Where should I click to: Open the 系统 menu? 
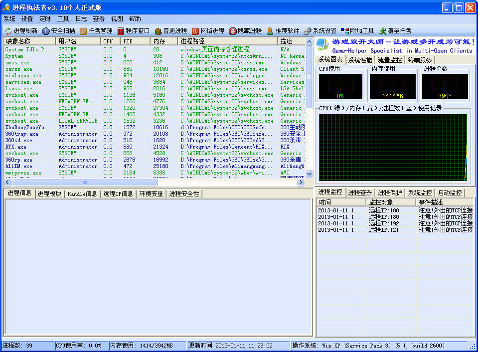[9, 19]
